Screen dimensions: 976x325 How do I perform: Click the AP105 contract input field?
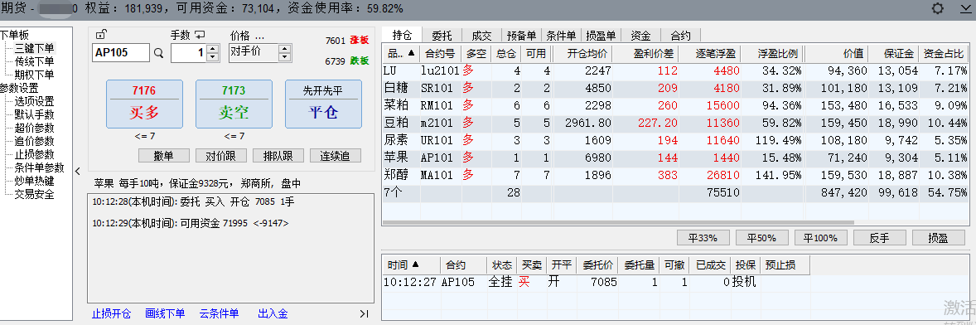point(121,53)
